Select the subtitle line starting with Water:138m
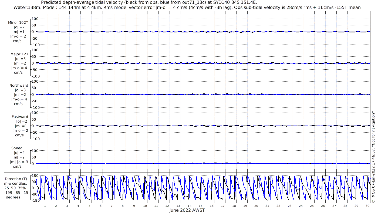 tap(187, 7)
